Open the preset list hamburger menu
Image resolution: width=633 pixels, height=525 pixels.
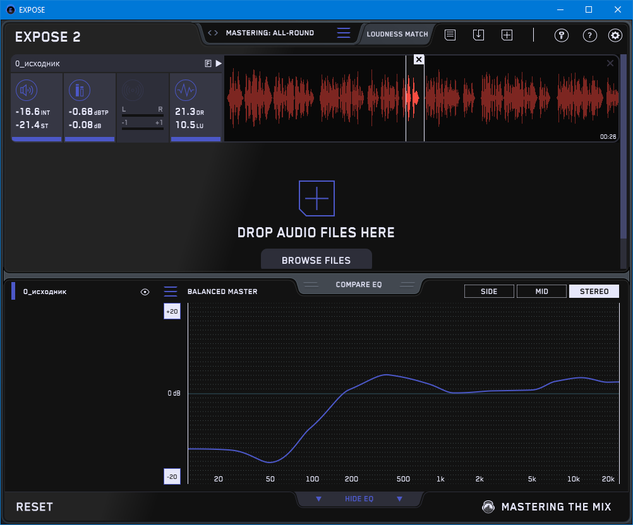[x=344, y=33]
